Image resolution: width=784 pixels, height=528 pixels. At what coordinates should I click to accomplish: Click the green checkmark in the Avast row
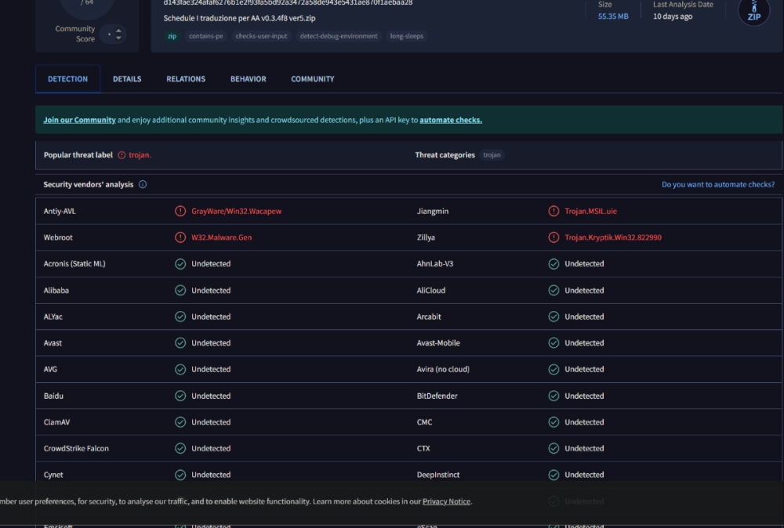[180, 343]
